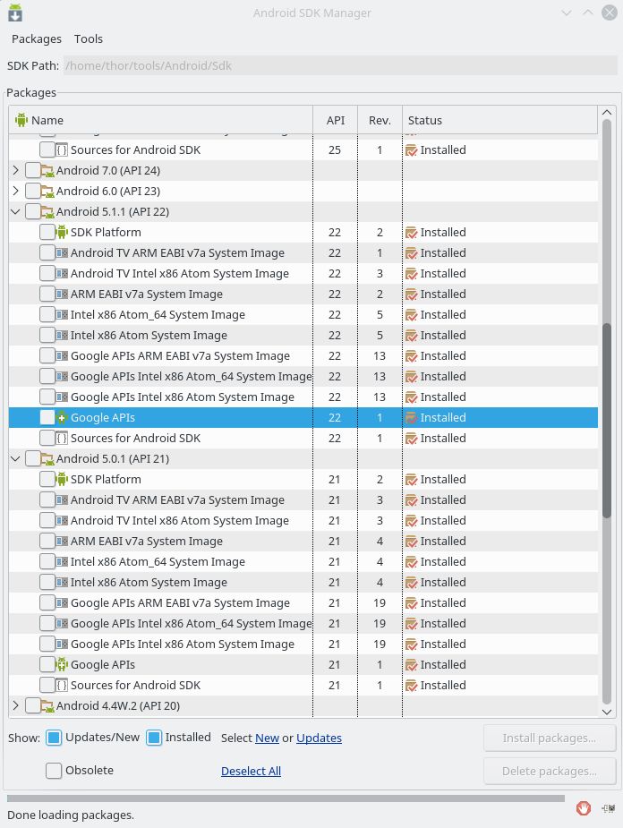Click the Android 5.0.1 (API 21) folder icon

point(47,459)
